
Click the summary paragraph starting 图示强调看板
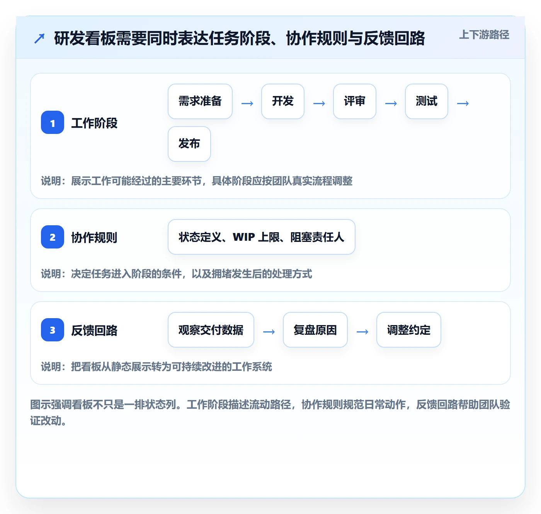point(270,413)
